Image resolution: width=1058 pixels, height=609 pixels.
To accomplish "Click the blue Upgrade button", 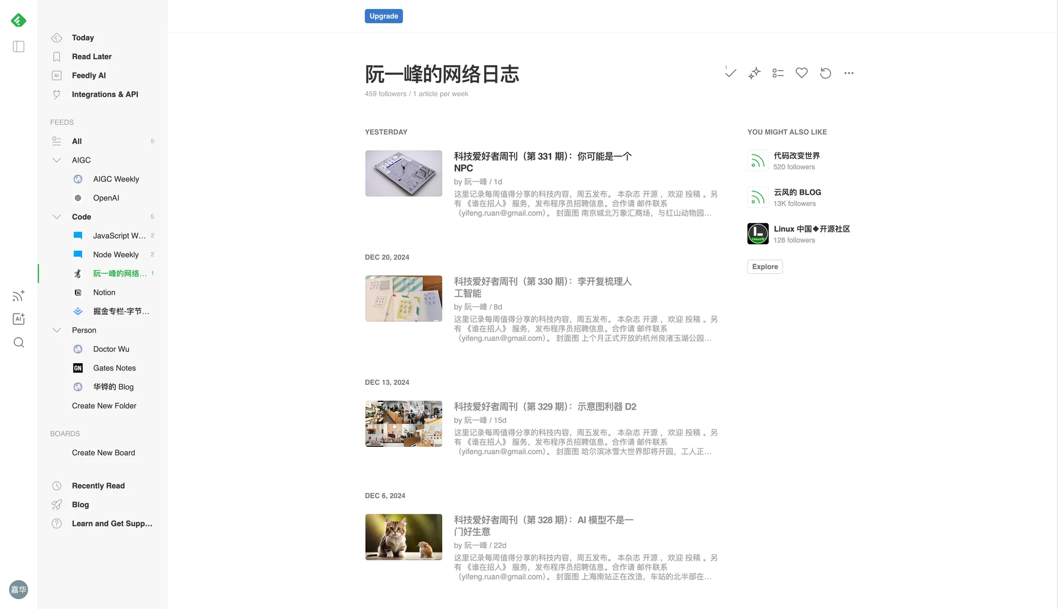I will point(383,16).
